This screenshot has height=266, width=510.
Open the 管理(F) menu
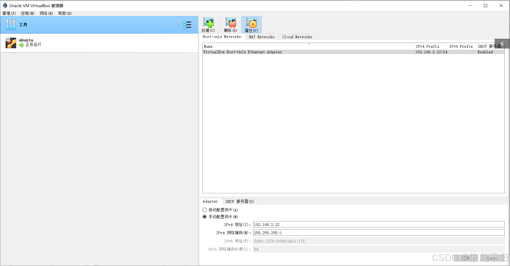(9, 13)
